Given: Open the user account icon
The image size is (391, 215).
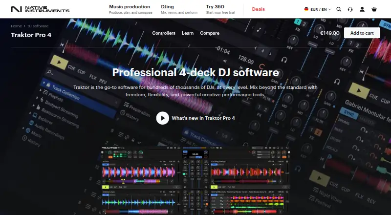Looking at the screenshot, I should (362, 9).
